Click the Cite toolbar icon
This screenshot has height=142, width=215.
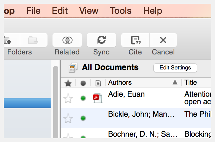(135, 40)
